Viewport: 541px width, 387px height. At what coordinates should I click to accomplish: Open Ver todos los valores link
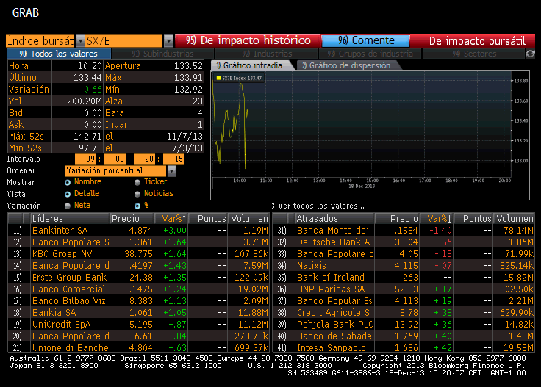[318, 206]
